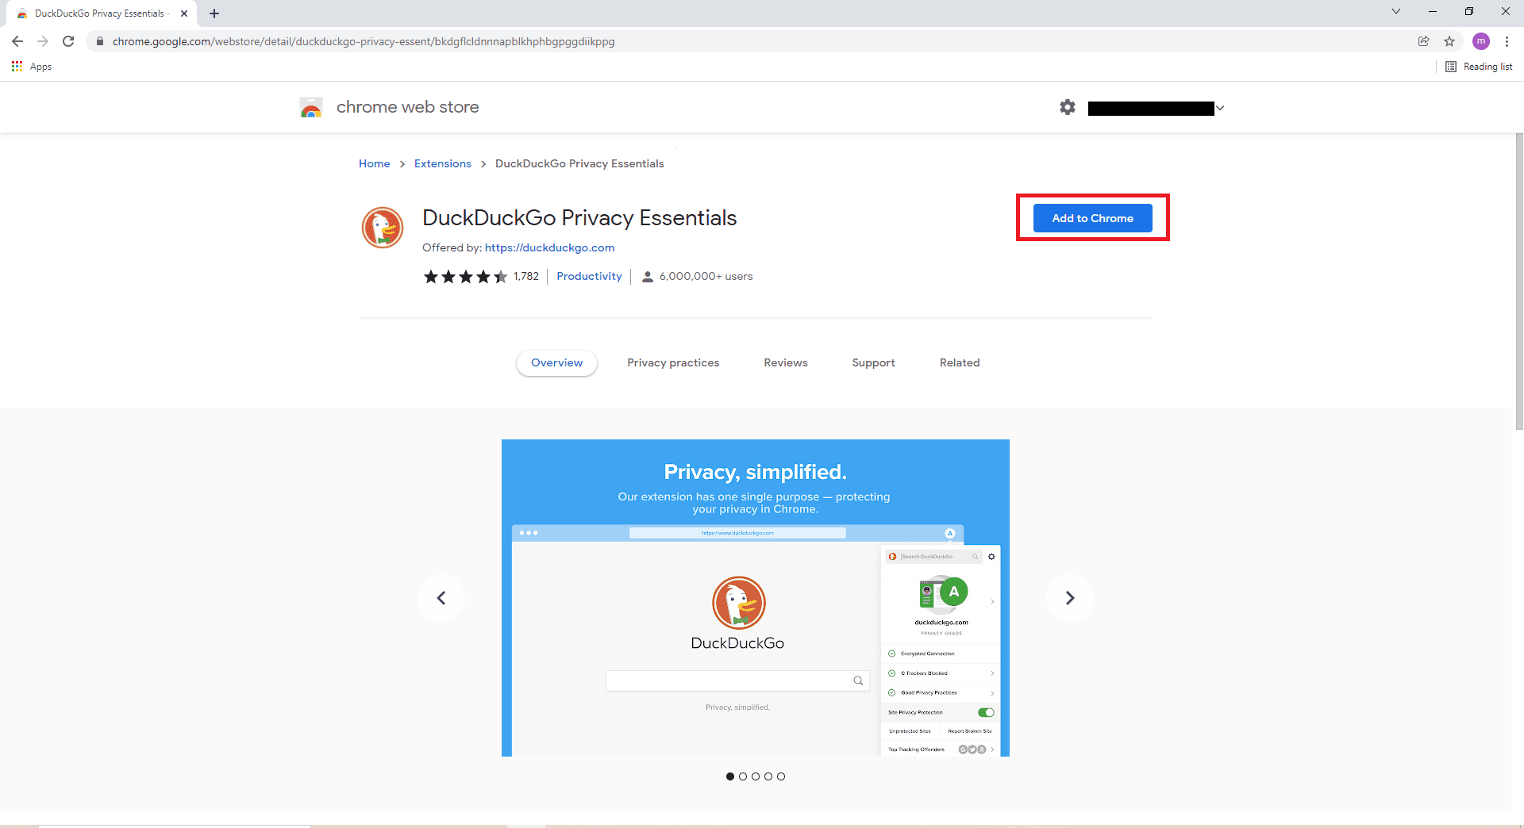
Task: Click the share page icon in address bar
Action: click(x=1424, y=41)
